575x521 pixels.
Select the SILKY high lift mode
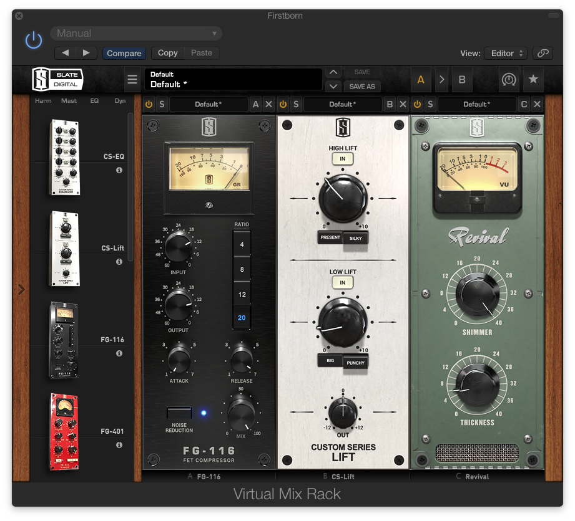(x=355, y=238)
